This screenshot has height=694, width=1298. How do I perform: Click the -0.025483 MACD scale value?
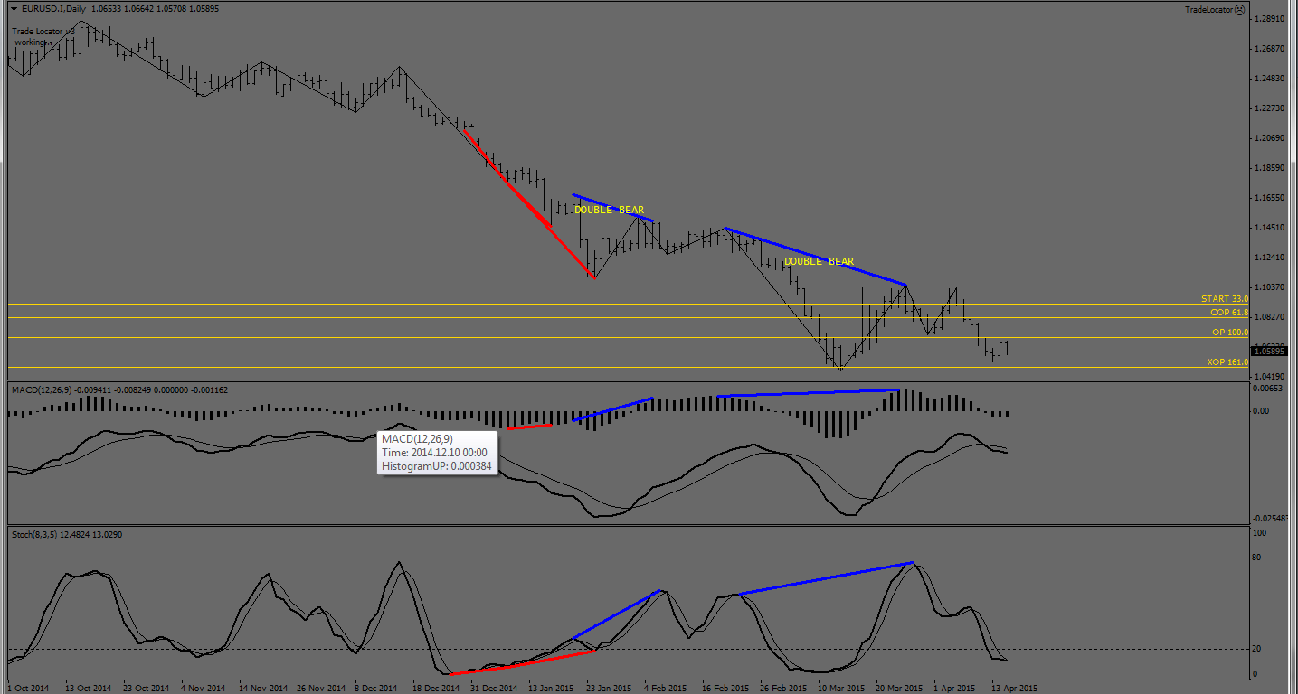pos(1272,519)
